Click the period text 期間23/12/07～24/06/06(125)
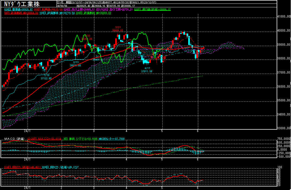The height and width of the screenshot is (190, 291). [x=84, y=2]
